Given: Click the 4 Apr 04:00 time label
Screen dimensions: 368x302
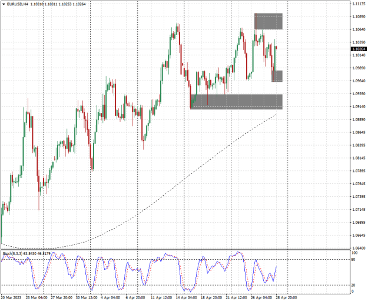Looking at the screenshot, I should pyautogui.click(x=110, y=298).
